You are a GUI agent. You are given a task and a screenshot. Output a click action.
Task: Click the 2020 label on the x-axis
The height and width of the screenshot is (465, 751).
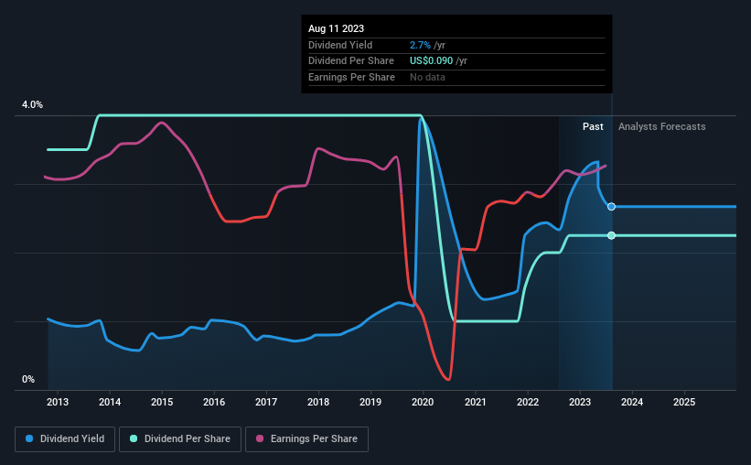click(423, 402)
